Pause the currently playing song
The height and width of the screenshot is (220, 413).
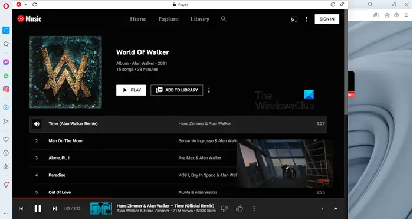(x=38, y=209)
